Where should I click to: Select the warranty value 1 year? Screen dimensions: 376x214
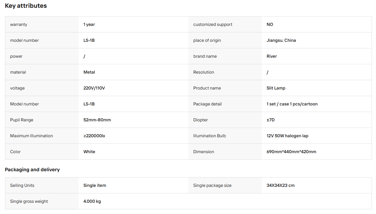click(x=89, y=24)
